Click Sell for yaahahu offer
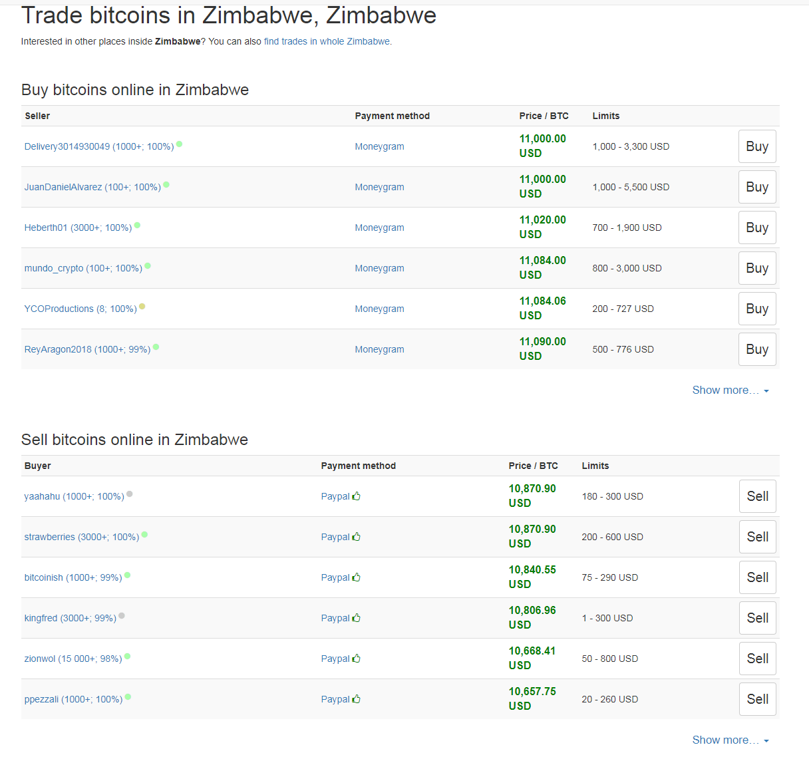Viewport: 809px width, 757px height. tap(758, 496)
